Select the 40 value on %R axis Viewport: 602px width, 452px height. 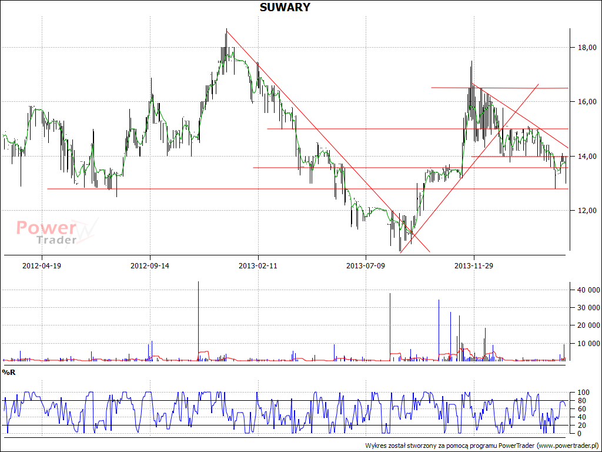tap(582, 417)
